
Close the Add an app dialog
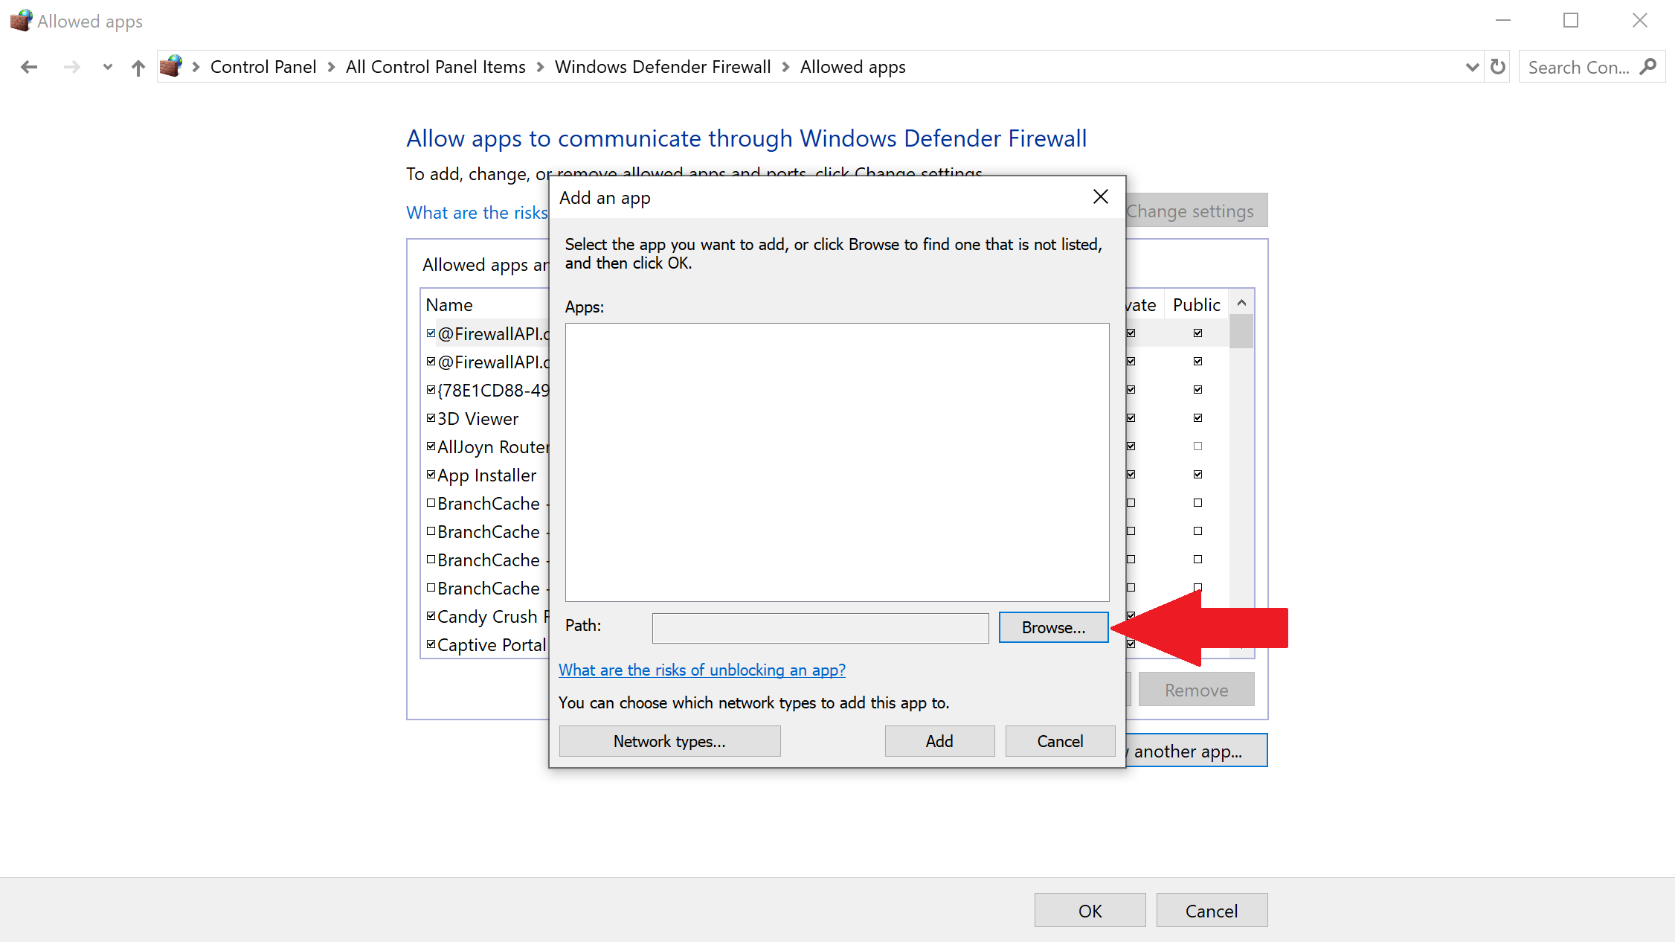tap(1100, 196)
